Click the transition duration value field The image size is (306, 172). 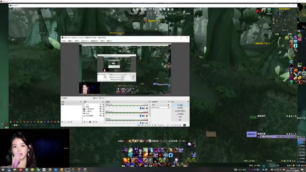click(161, 107)
